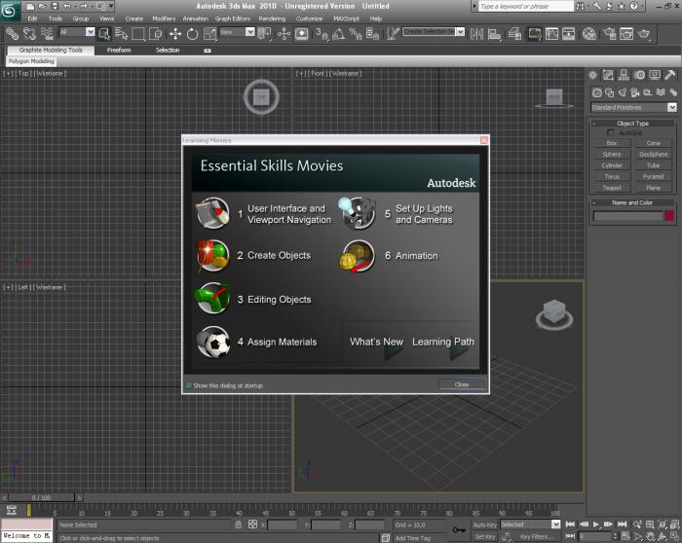This screenshot has height=543, width=682.
Task: Open the quick access toolbar dropdown arrow
Action: (111, 6)
